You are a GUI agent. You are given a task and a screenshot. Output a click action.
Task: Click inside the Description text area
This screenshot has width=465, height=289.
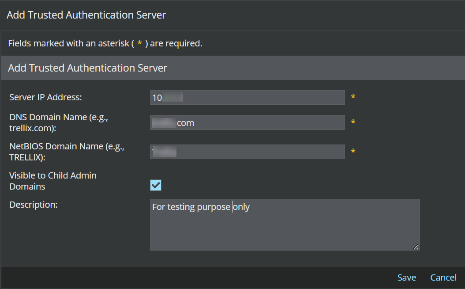[x=285, y=224]
